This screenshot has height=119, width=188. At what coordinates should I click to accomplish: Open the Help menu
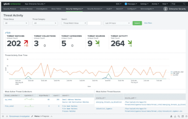[165, 4]
